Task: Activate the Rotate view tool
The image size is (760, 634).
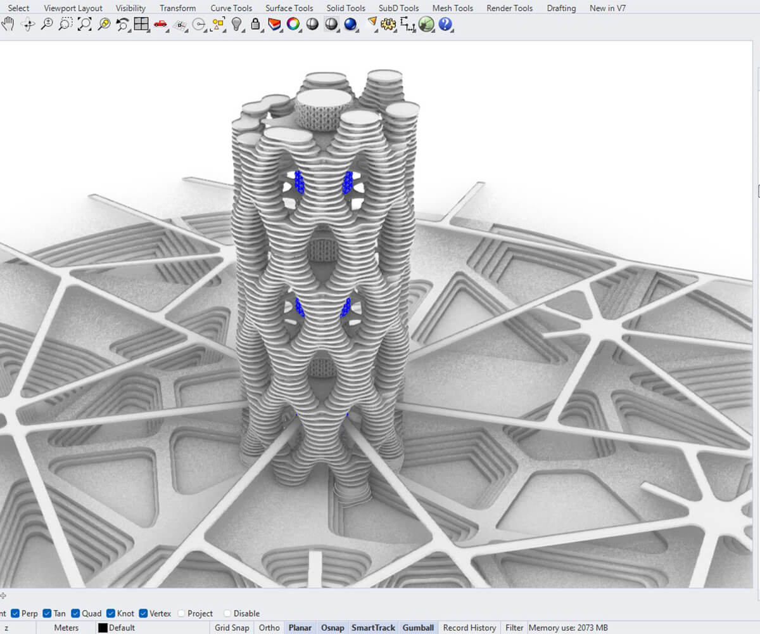Action: pos(28,25)
